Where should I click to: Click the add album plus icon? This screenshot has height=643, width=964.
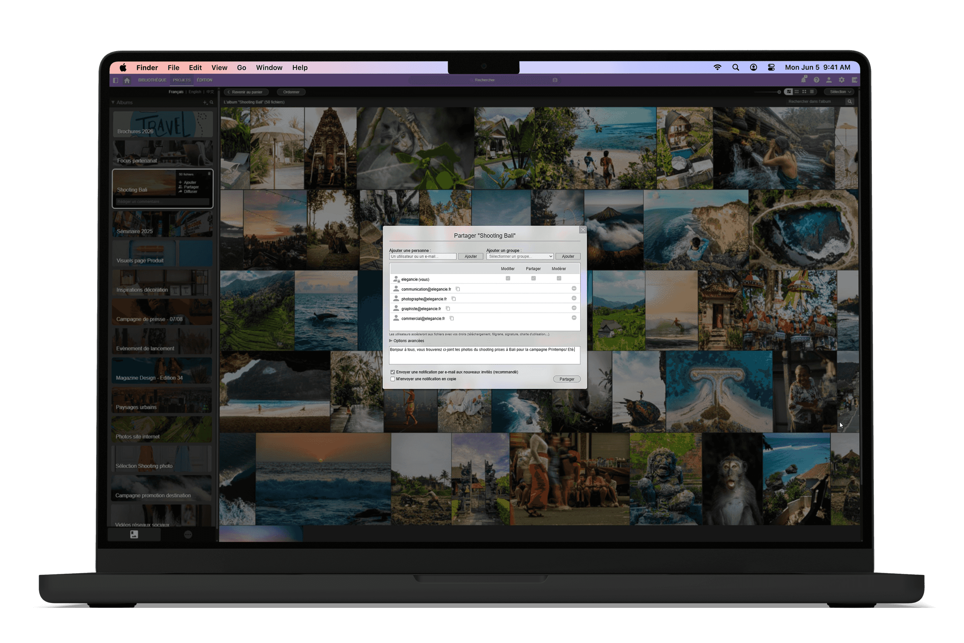[x=205, y=103]
